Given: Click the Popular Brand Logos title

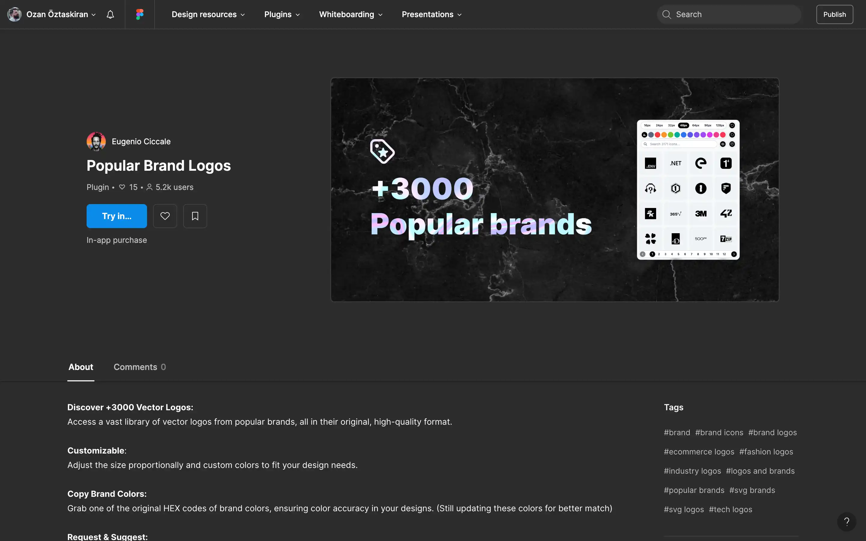Looking at the screenshot, I should 158,166.
